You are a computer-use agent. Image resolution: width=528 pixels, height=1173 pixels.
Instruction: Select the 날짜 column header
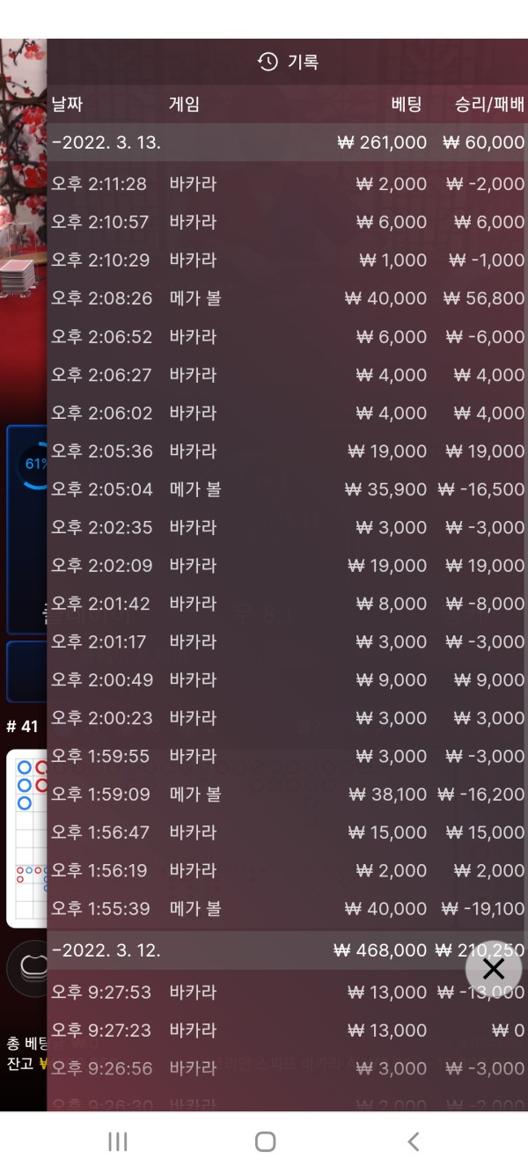click(x=67, y=104)
